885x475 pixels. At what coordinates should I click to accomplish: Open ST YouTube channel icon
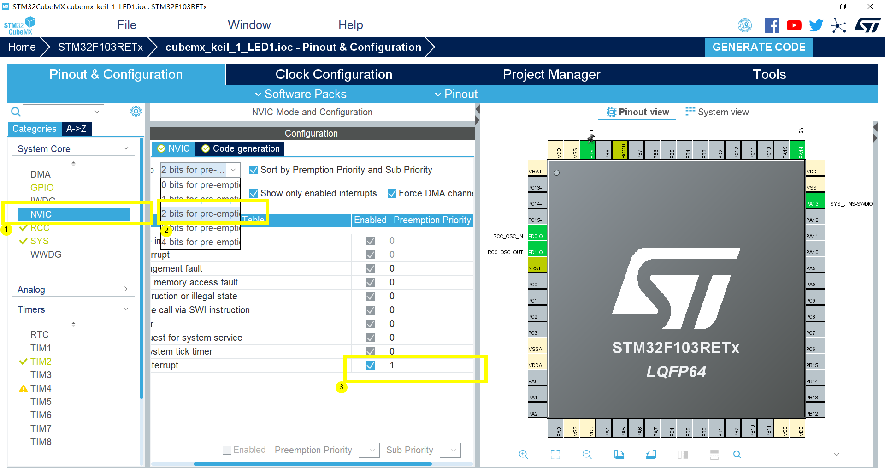tap(794, 25)
